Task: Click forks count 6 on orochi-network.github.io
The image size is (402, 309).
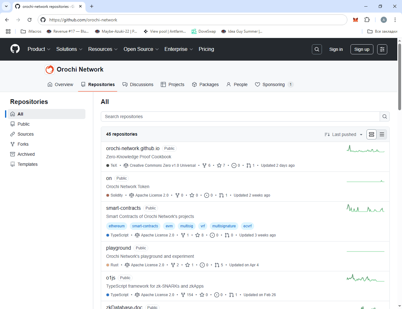Action: pos(207,165)
